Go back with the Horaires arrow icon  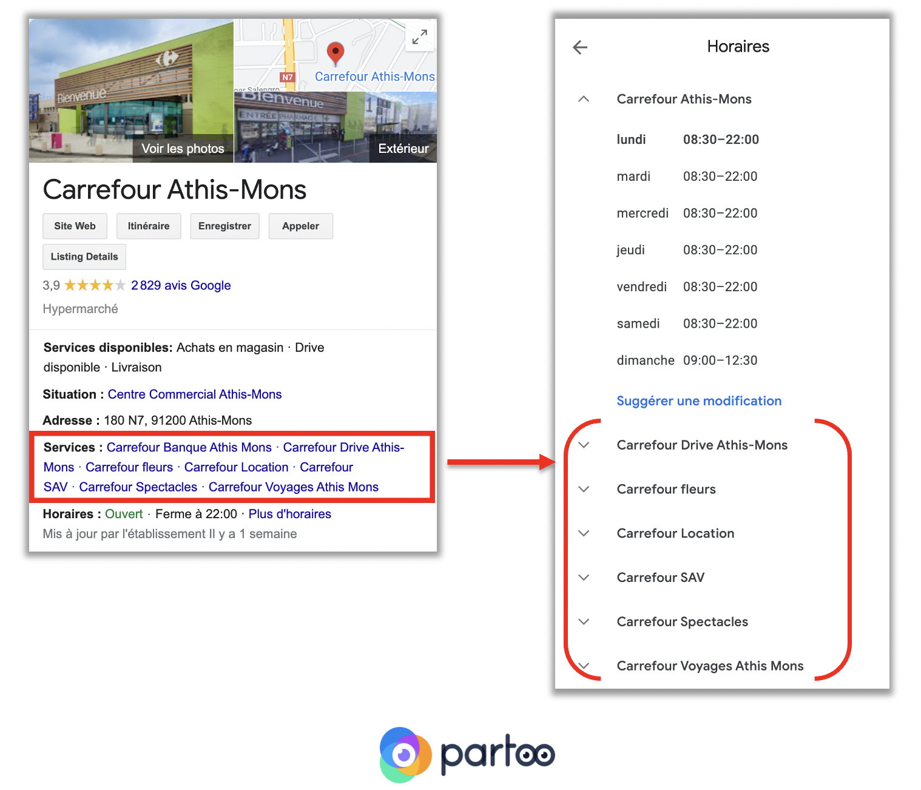pos(580,47)
